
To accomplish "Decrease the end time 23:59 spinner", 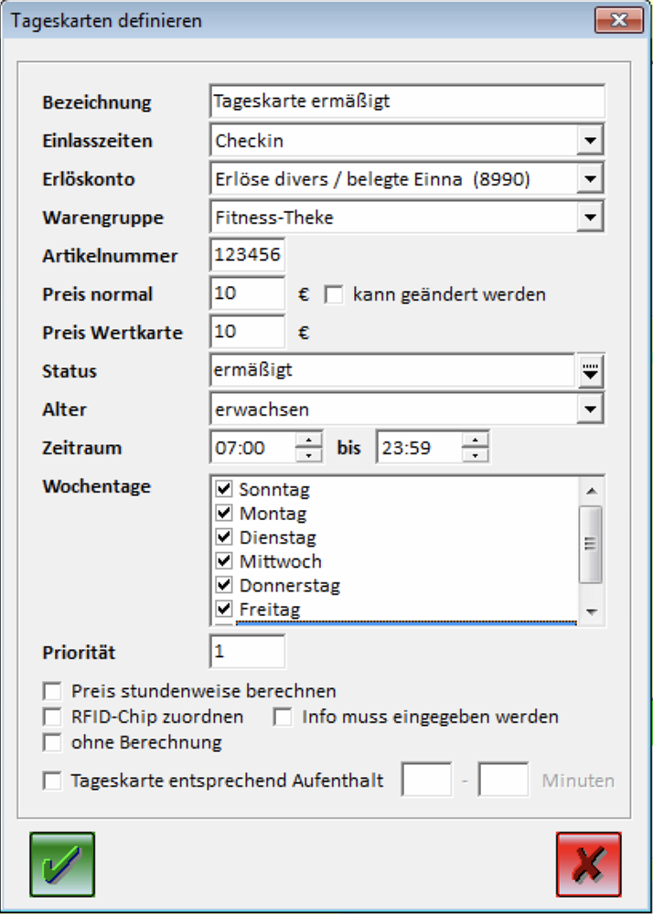I will [x=476, y=454].
